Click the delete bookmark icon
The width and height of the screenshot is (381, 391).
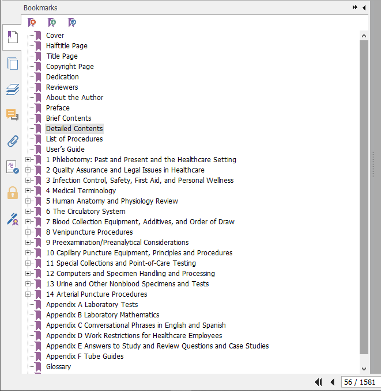[32, 22]
